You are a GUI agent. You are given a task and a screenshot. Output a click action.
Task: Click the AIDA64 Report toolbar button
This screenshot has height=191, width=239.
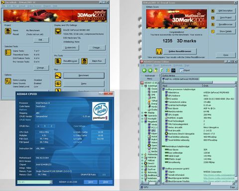(x=185, y=70)
